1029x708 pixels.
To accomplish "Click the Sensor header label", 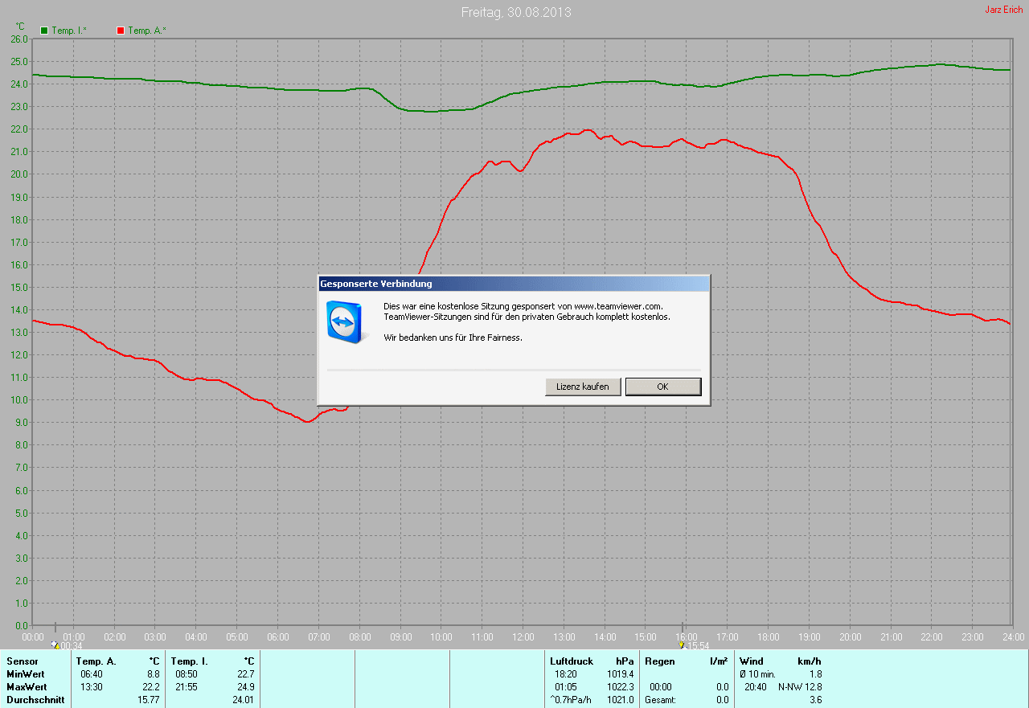I will 23,661.
